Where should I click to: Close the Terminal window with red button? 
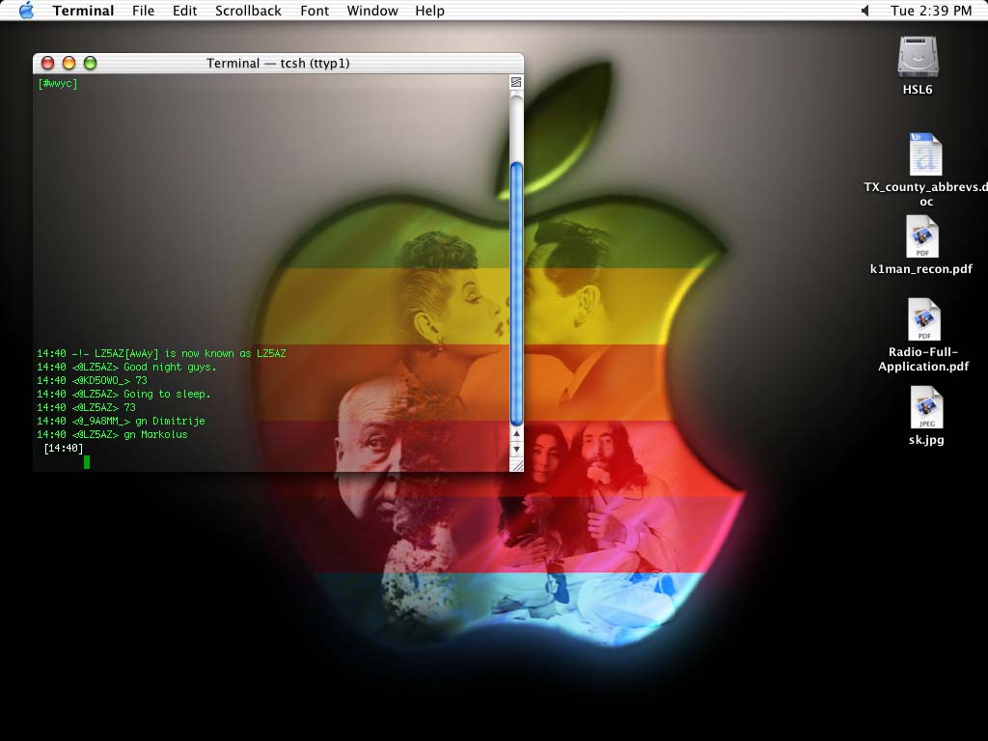[x=47, y=63]
